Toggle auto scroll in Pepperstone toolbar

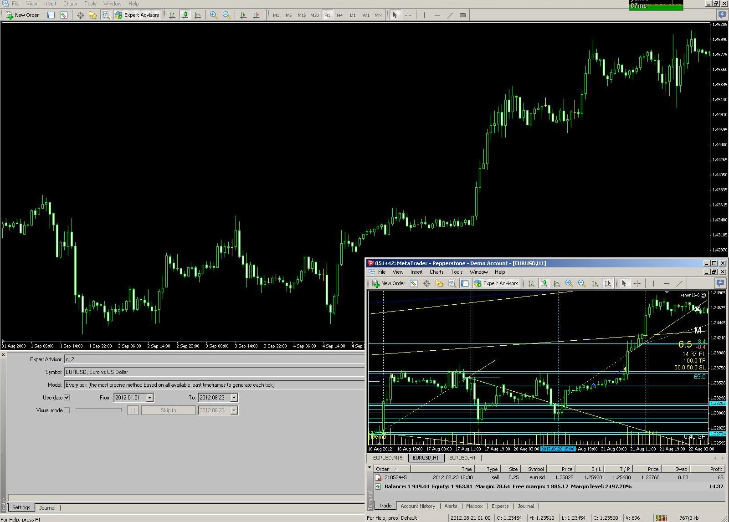[595, 283]
